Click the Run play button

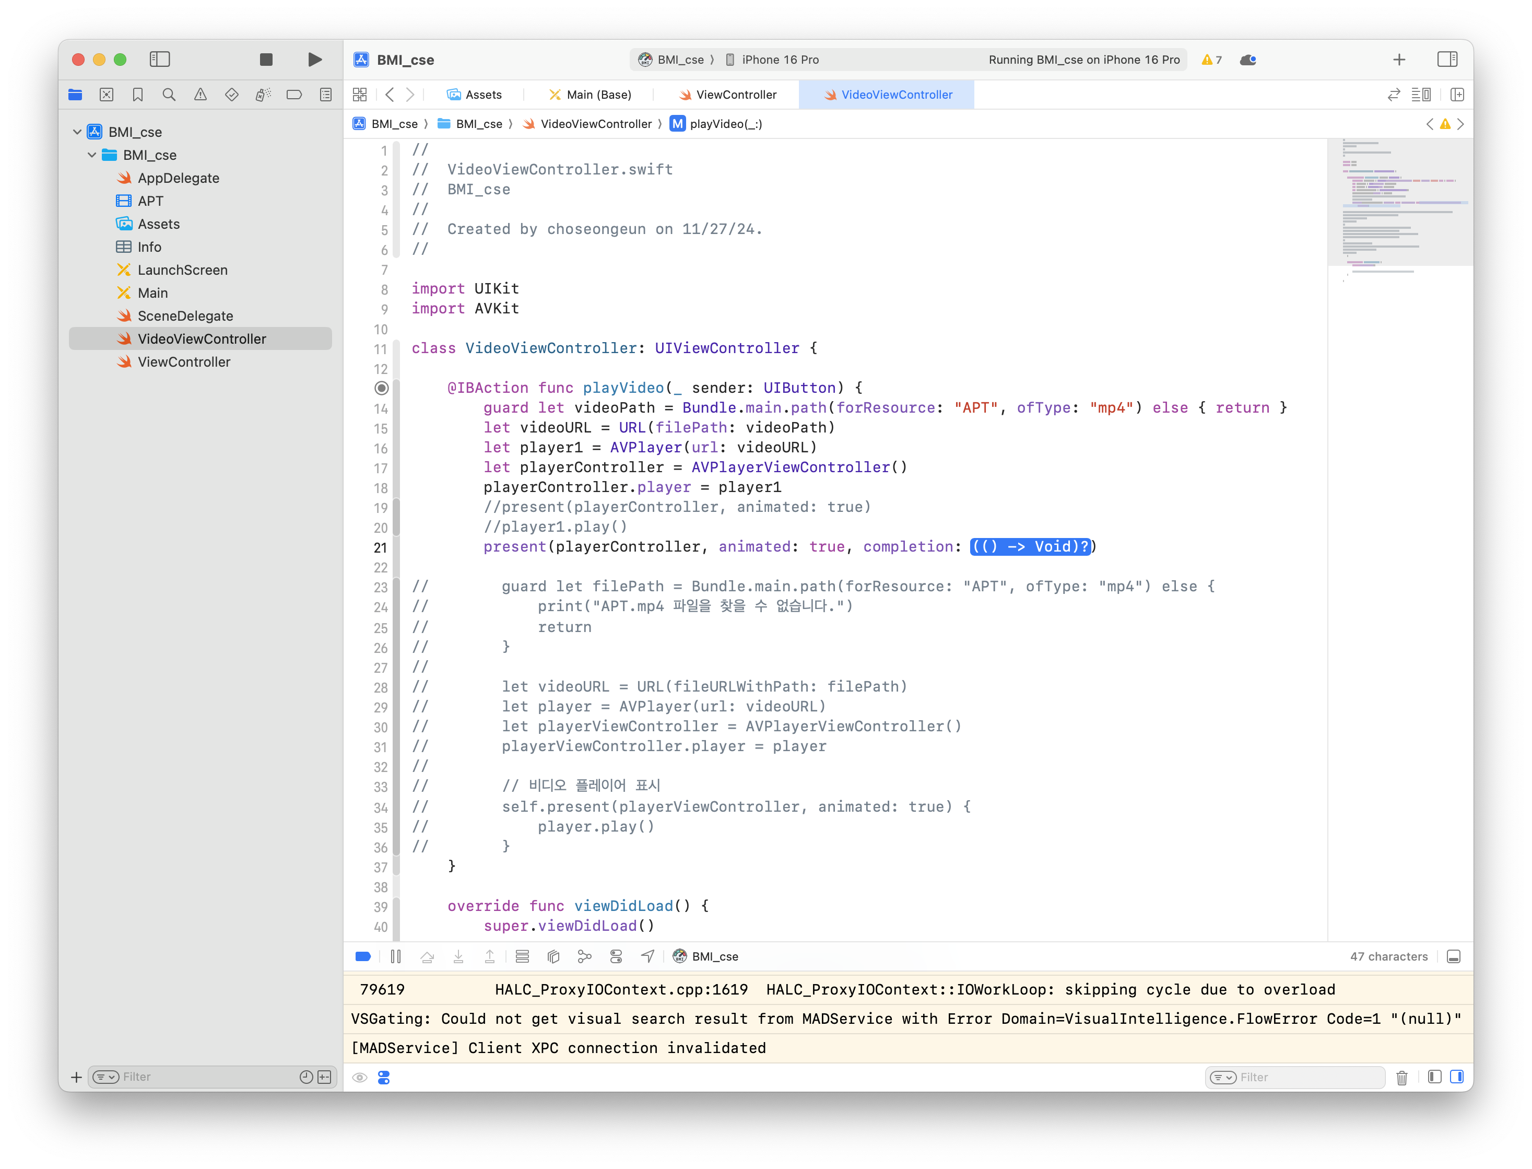point(314,60)
